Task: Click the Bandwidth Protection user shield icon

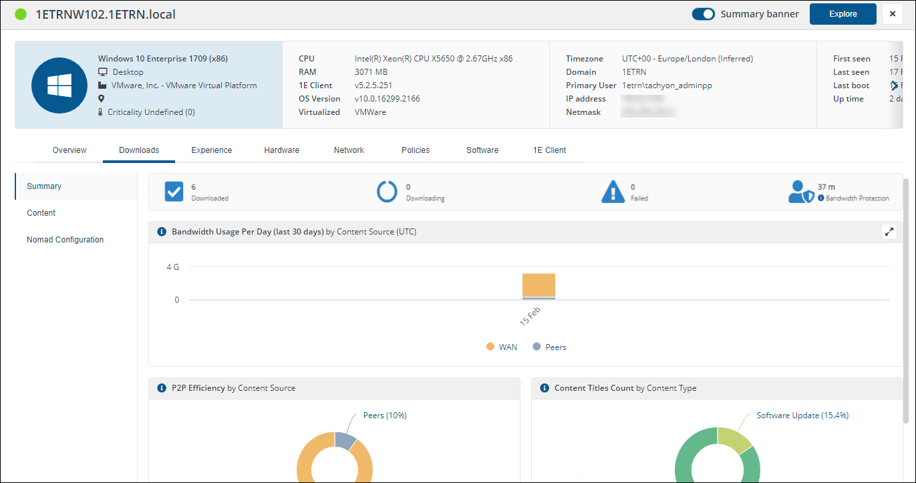Action: point(801,192)
